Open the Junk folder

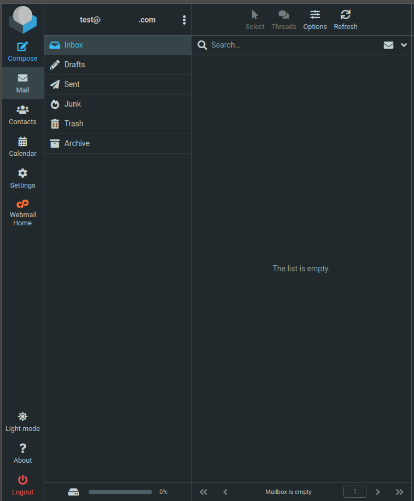[x=72, y=104]
